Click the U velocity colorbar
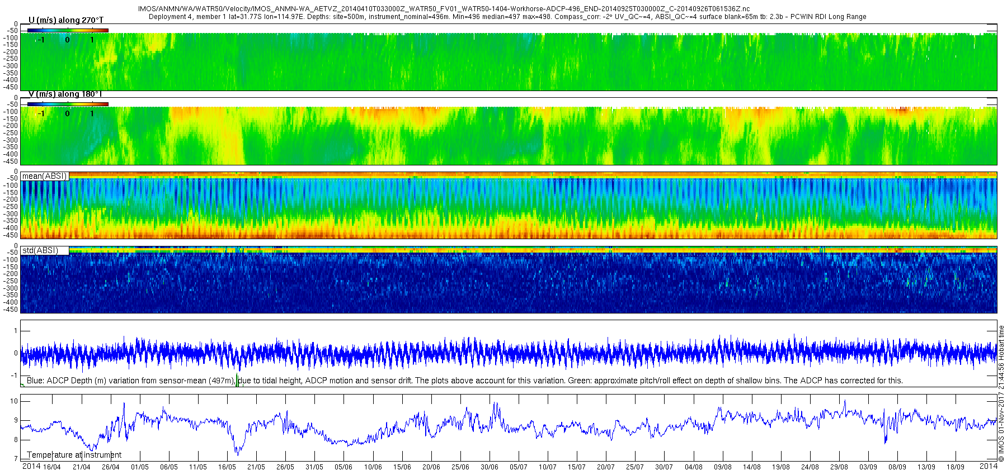Image resolution: width=1007 pixels, height=475 pixels. pos(68,30)
